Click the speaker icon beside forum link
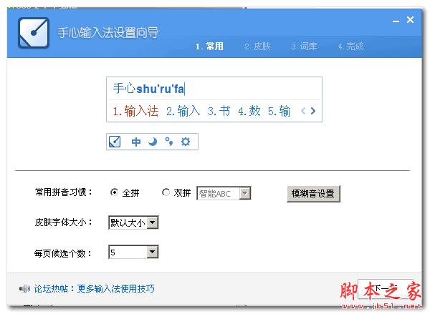The image size is (430, 314). [x=24, y=288]
